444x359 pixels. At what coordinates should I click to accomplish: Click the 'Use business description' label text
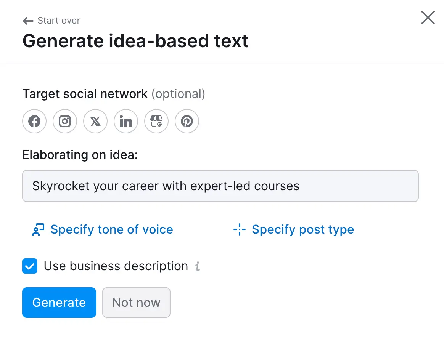click(x=116, y=266)
